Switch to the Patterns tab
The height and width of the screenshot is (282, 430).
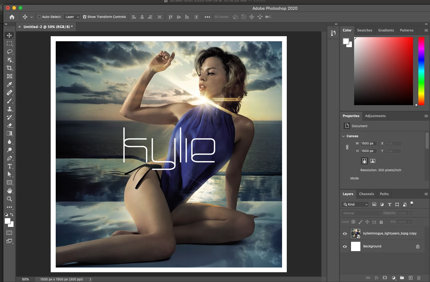407,30
